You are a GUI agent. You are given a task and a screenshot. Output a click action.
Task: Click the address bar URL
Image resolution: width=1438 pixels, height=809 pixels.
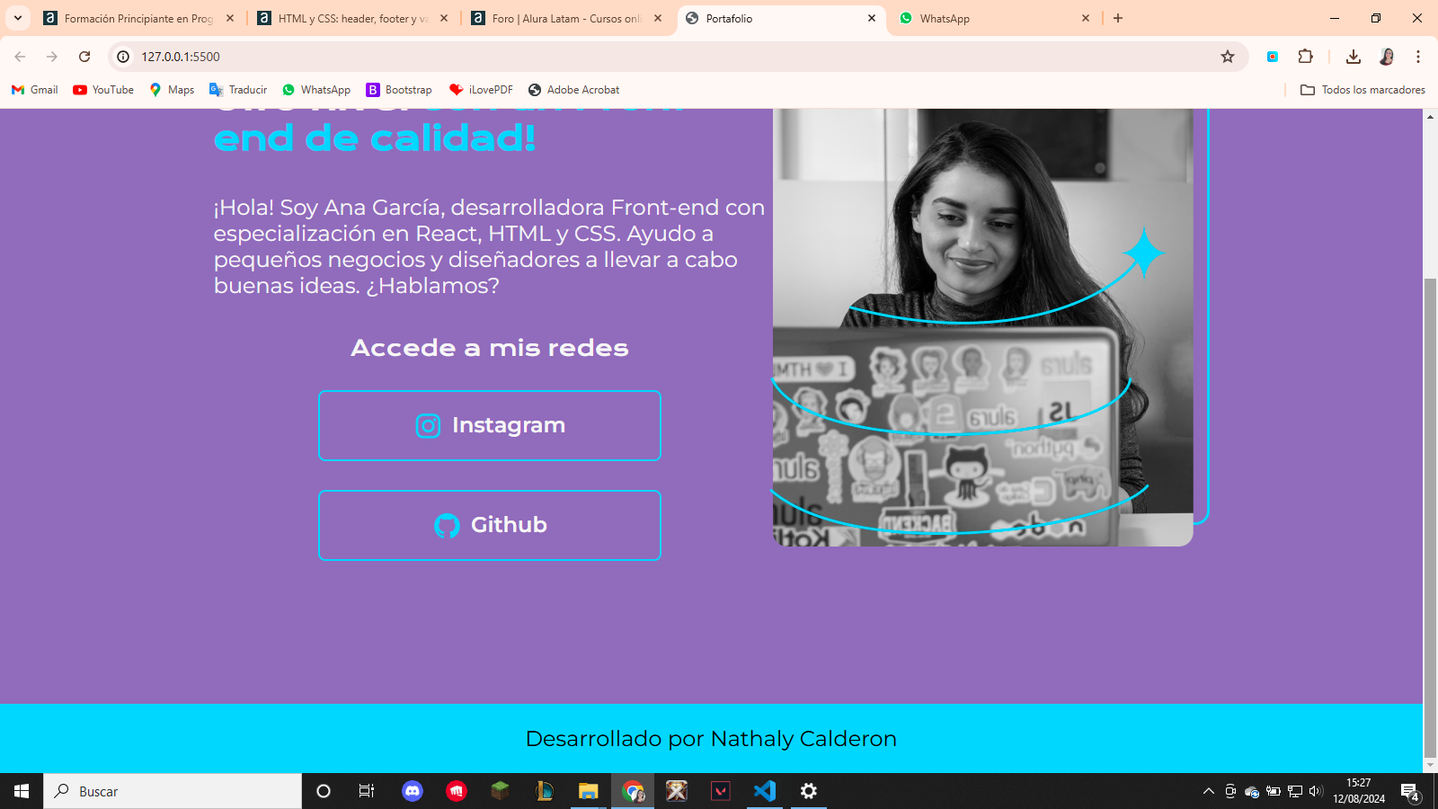pos(181,57)
